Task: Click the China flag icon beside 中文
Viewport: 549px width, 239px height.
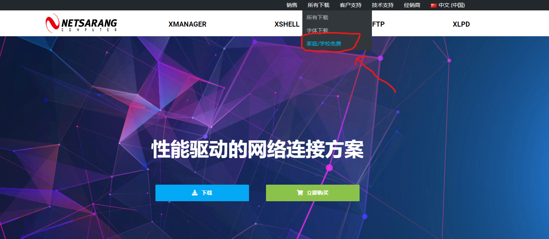Action: click(x=434, y=5)
